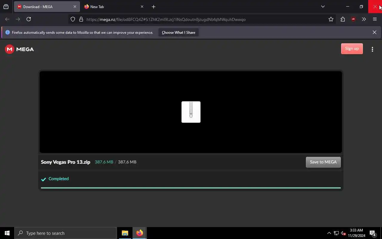Screen dimensions: 382x239
Task: Switch to the New Tab tab
Action: pyautogui.click(x=114, y=7)
